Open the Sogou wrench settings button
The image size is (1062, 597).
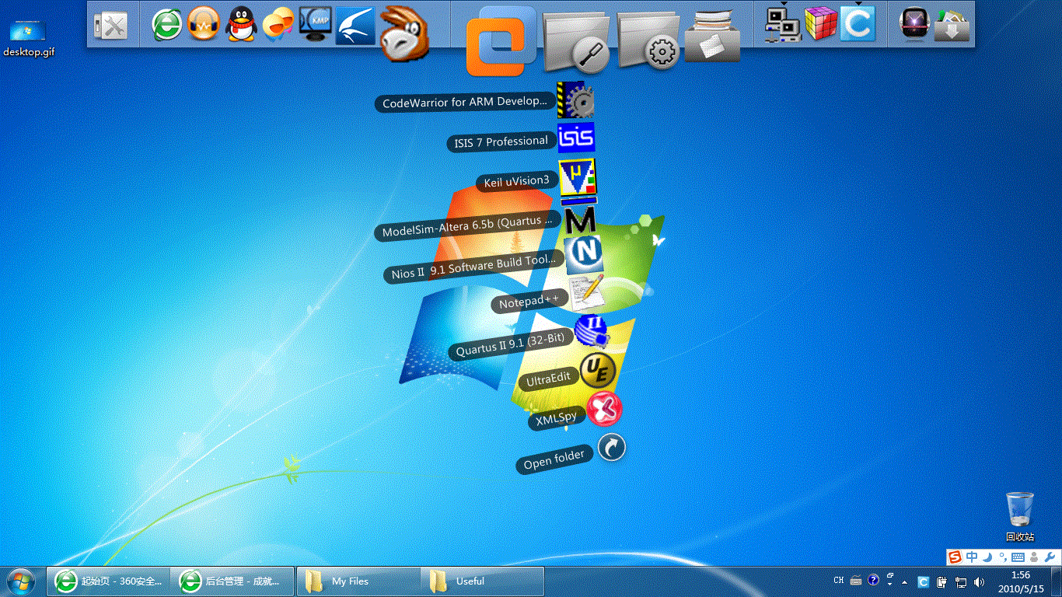(1050, 557)
